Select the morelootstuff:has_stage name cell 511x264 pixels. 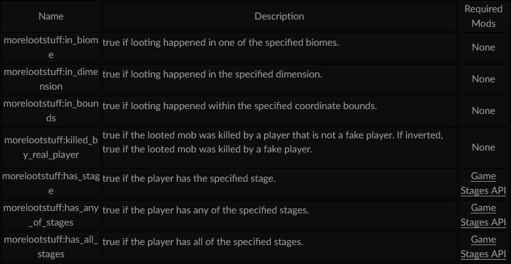click(x=51, y=184)
